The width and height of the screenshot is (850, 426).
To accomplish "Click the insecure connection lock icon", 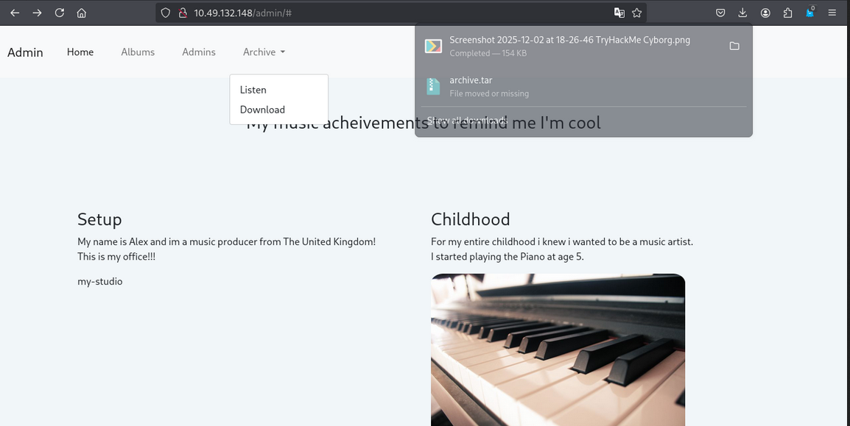I will point(182,13).
